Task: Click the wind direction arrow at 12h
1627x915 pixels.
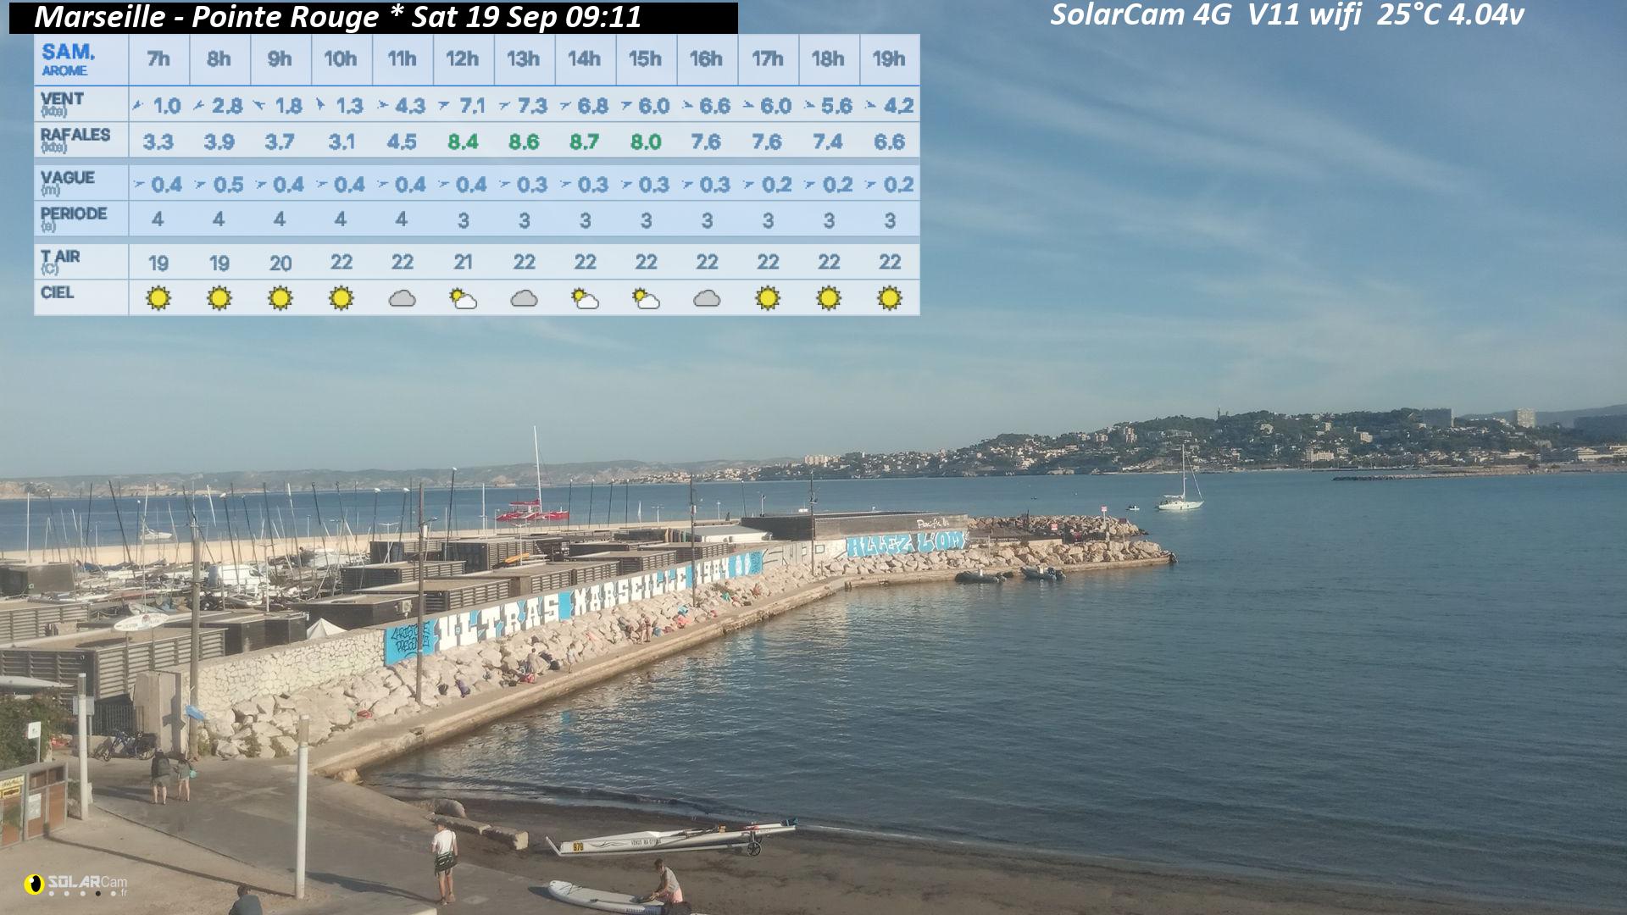Action: click(x=444, y=106)
